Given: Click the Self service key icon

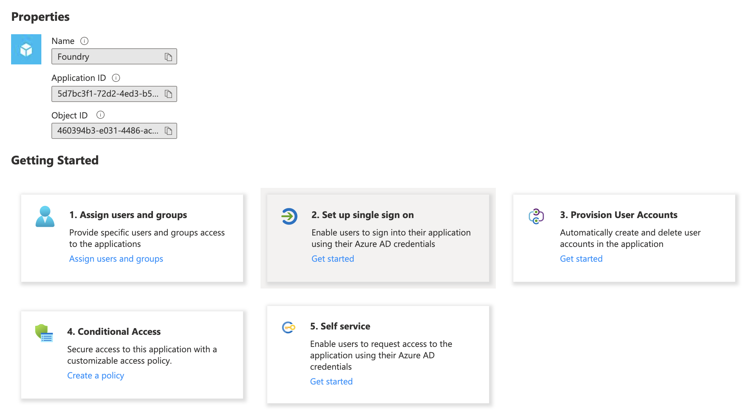Looking at the screenshot, I should (x=288, y=327).
